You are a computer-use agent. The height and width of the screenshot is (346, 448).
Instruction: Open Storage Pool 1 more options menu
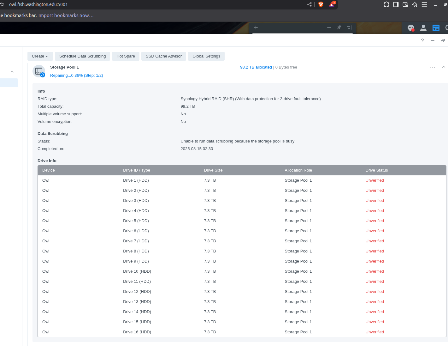click(x=433, y=67)
